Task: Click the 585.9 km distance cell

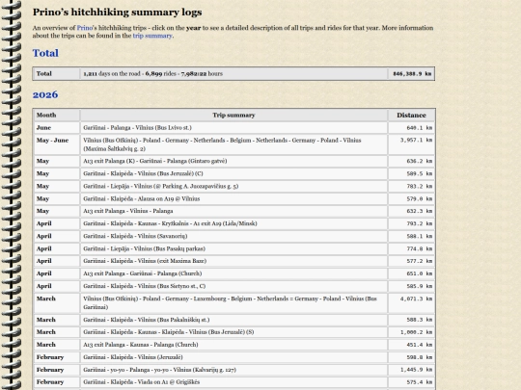Action: coord(411,286)
